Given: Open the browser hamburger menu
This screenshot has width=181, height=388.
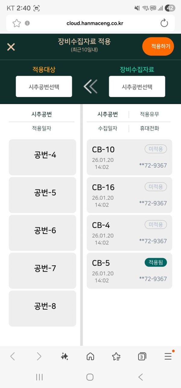Looking at the screenshot, I should pos(168,356).
